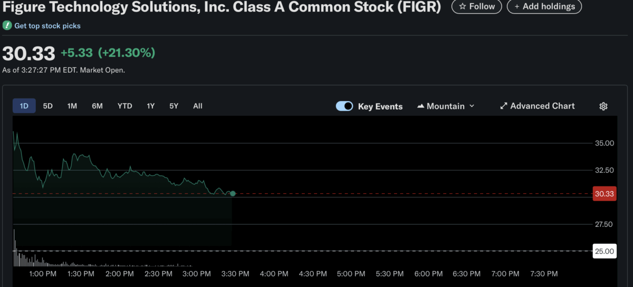
Task: Expand the Mountain chart type dropdown
Action: [x=446, y=106]
